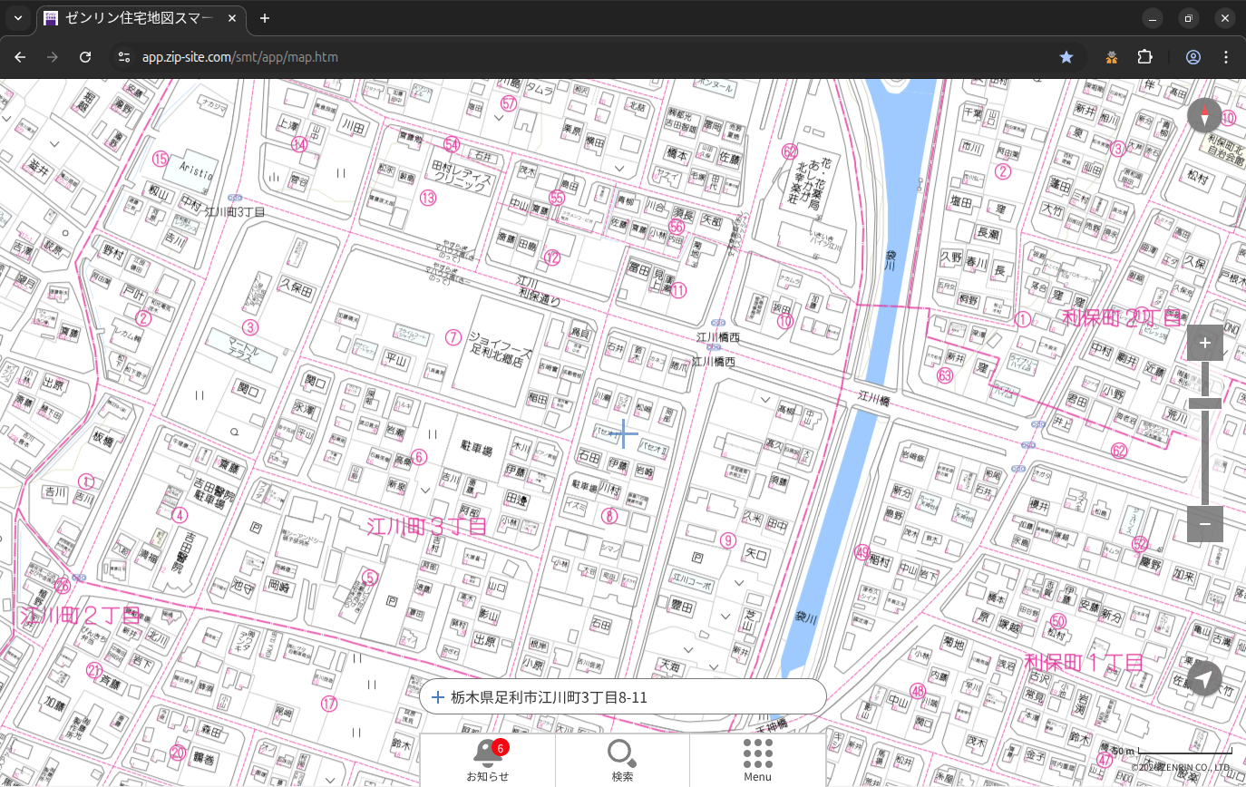Open the 検索 search magnifier
This screenshot has height=787, width=1246.
[622, 760]
